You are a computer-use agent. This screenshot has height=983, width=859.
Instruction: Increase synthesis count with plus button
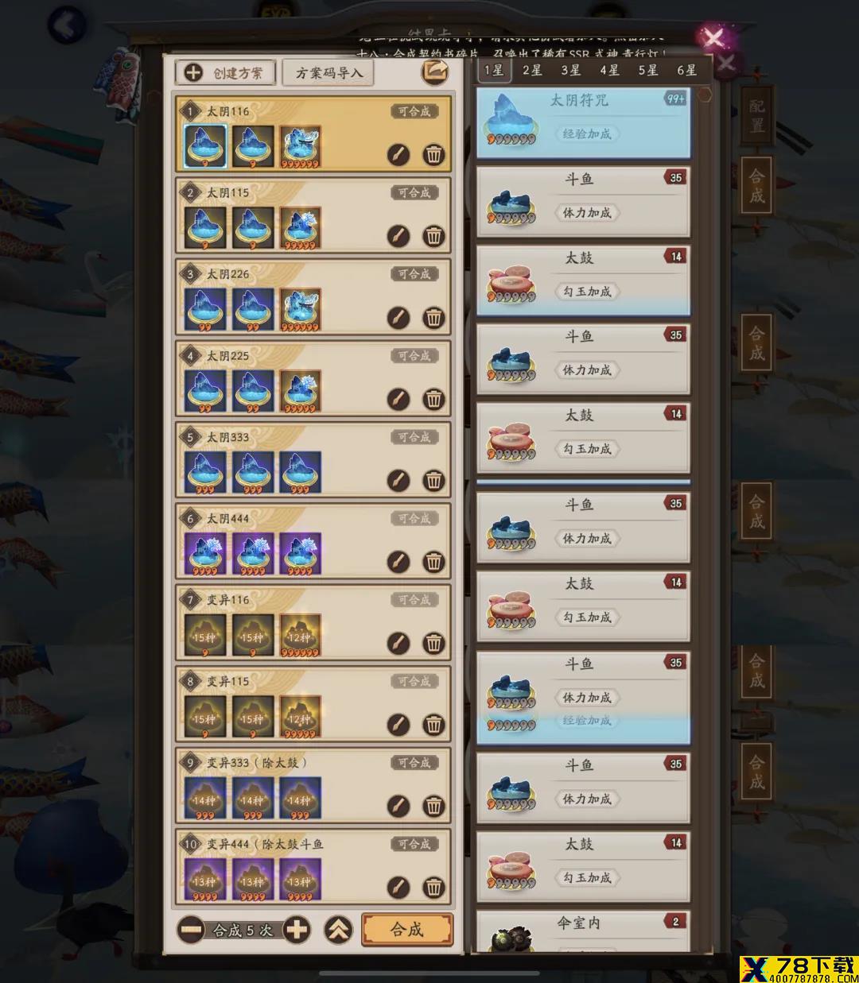tap(296, 929)
